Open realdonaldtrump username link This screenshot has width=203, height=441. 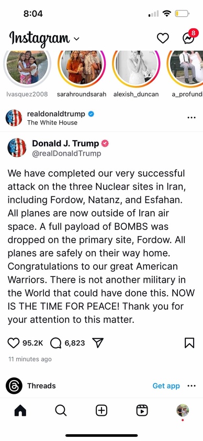tap(56, 113)
